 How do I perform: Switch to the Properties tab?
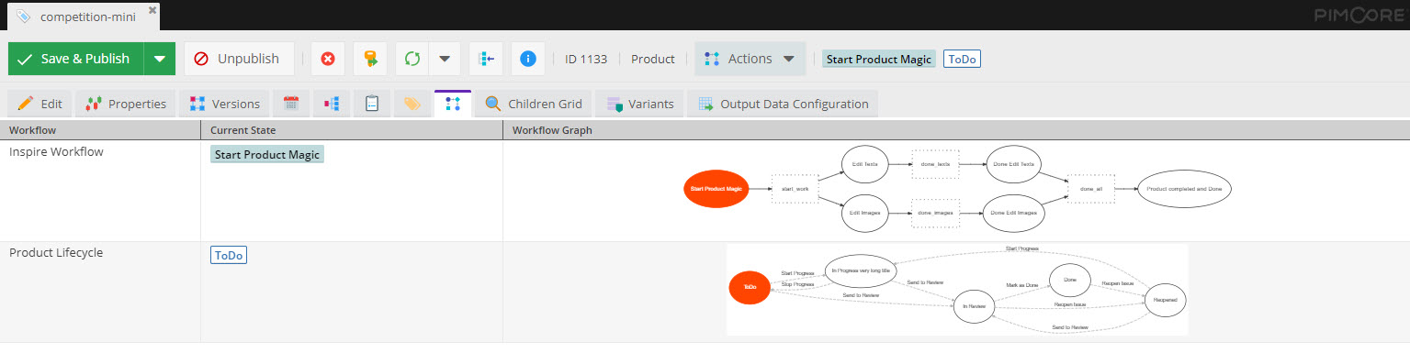(x=127, y=104)
